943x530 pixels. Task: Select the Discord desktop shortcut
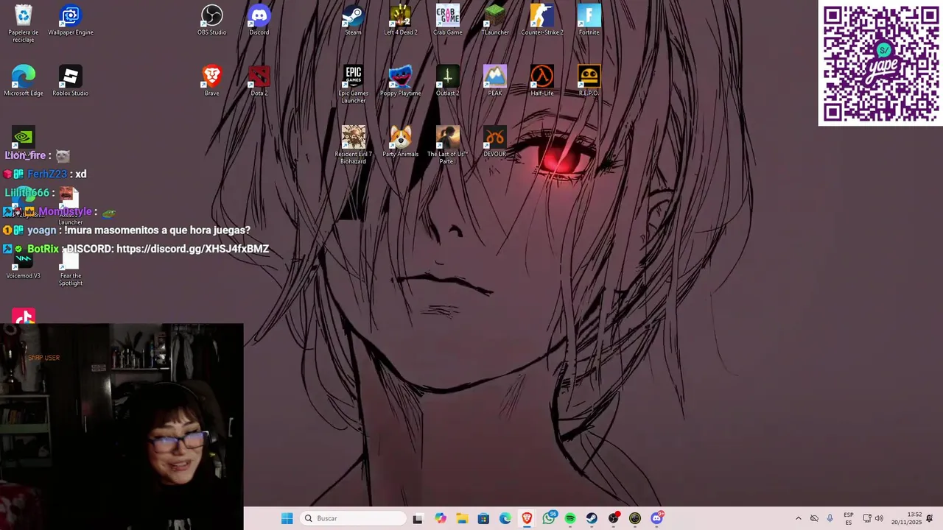259,21
